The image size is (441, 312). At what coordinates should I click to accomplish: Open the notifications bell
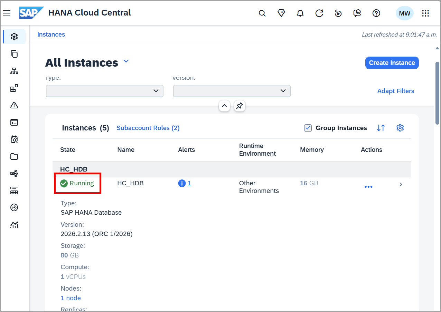[300, 13]
